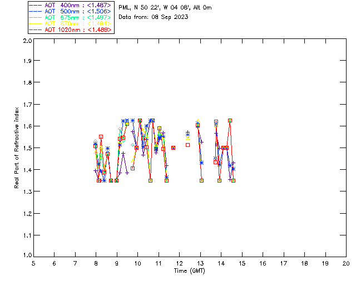
Task: Click the PML station location title text
Action: [x=165, y=8]
